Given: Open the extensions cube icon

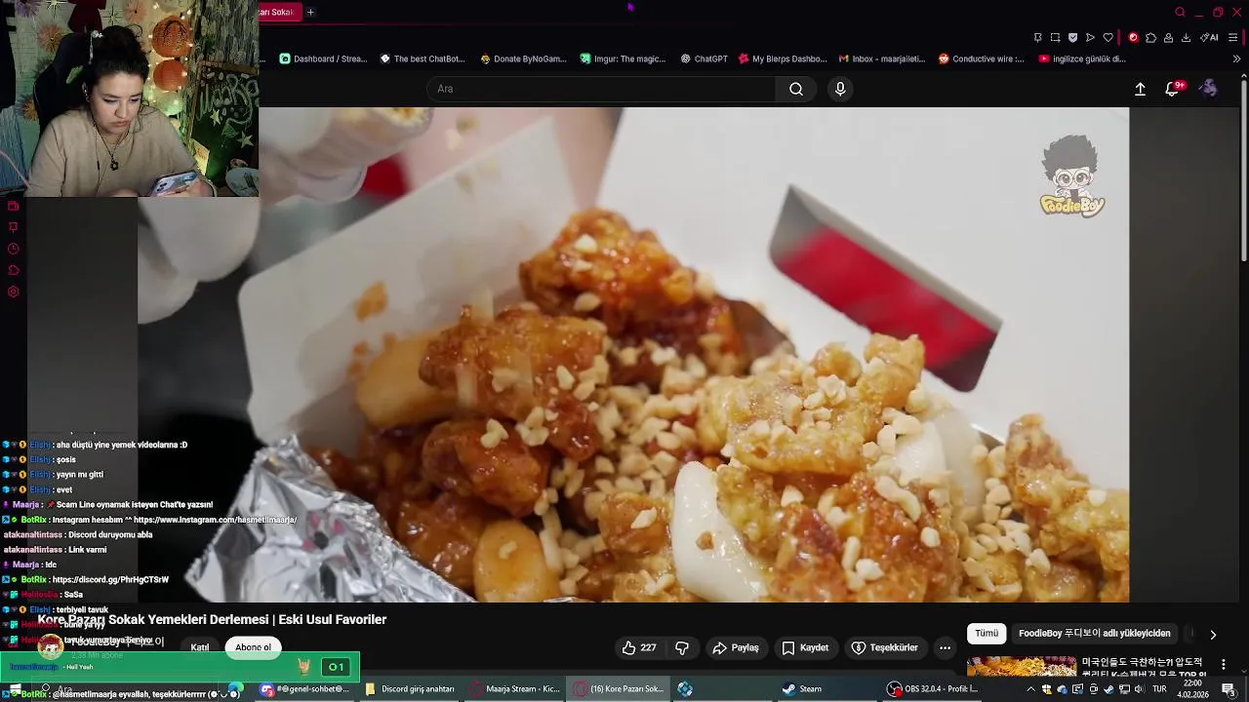Looking at the screenshot, I should pyautogui.click(x=1150, y=38).
